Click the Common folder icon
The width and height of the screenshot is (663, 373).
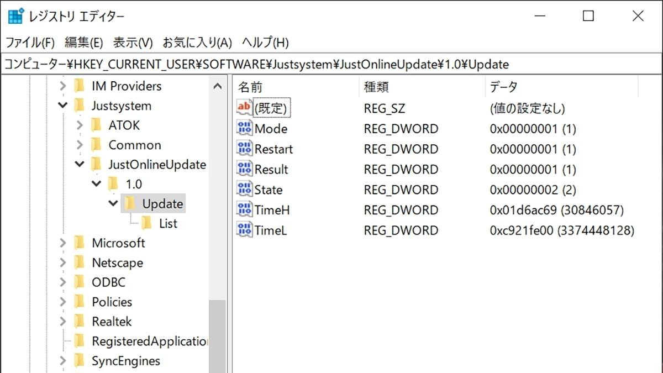click(97, 145)
